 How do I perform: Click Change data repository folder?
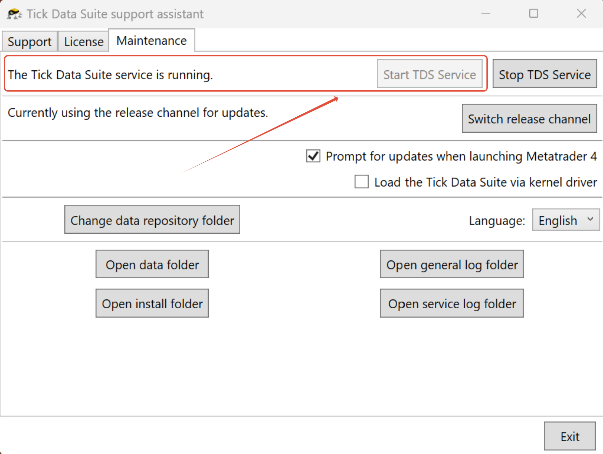click(x=152, y=220)
